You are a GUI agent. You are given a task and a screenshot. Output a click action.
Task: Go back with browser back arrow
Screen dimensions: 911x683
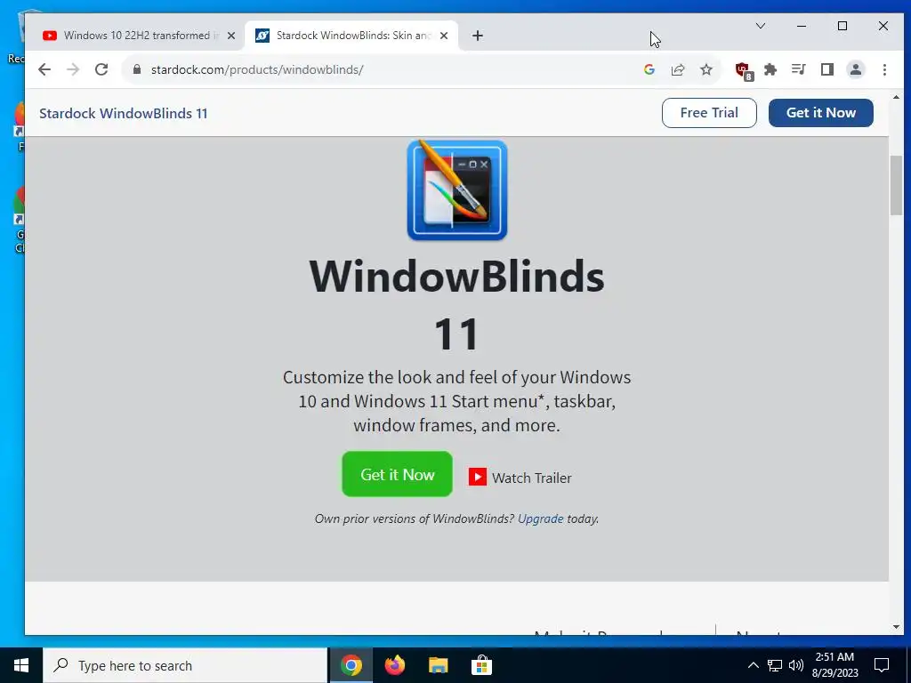tap(44, 69)
